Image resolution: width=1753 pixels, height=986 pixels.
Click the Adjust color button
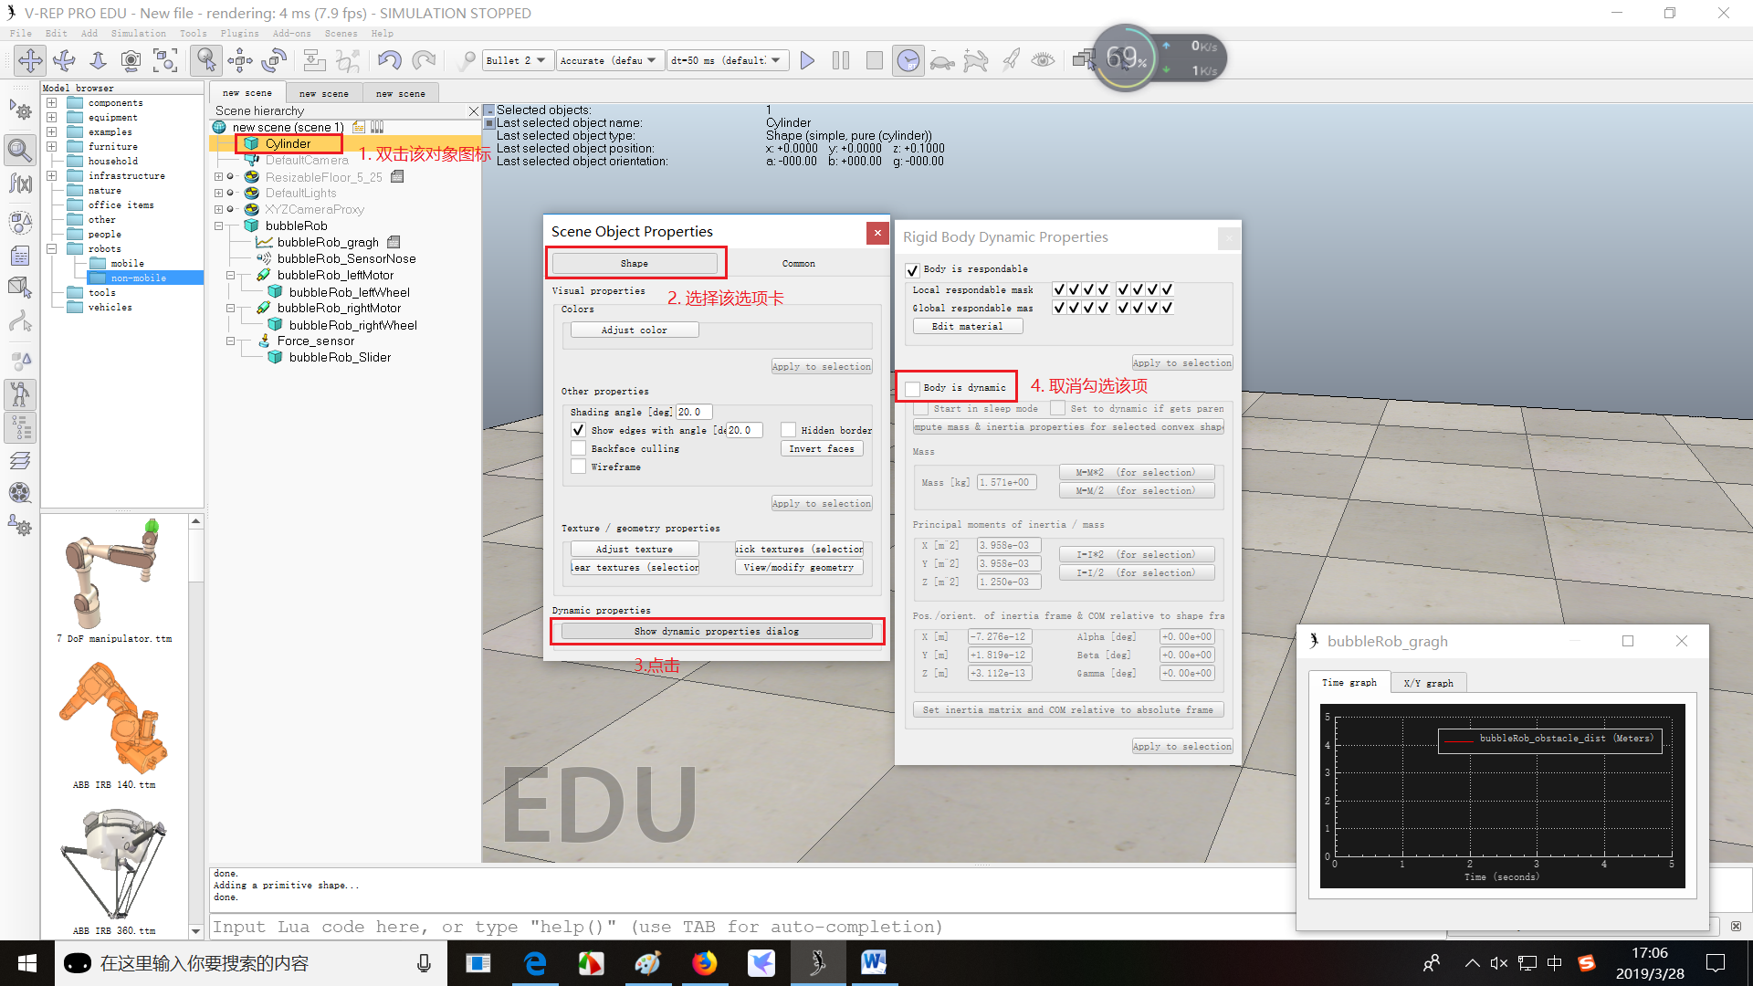(x=634, y=330)
